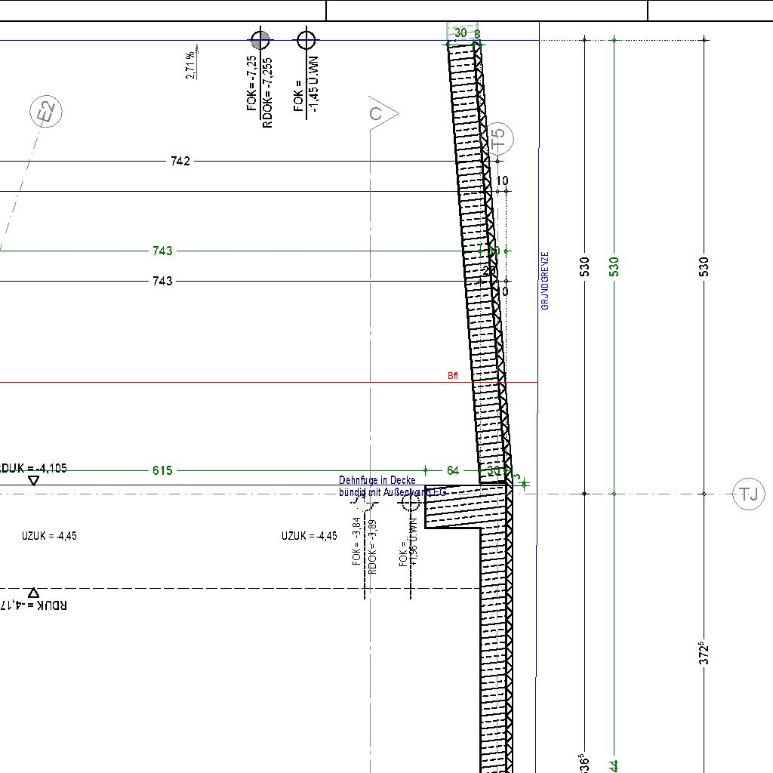Select the green vertical 530 dimension
This screenshot has width=773, height=773.
tap(614, 266)
